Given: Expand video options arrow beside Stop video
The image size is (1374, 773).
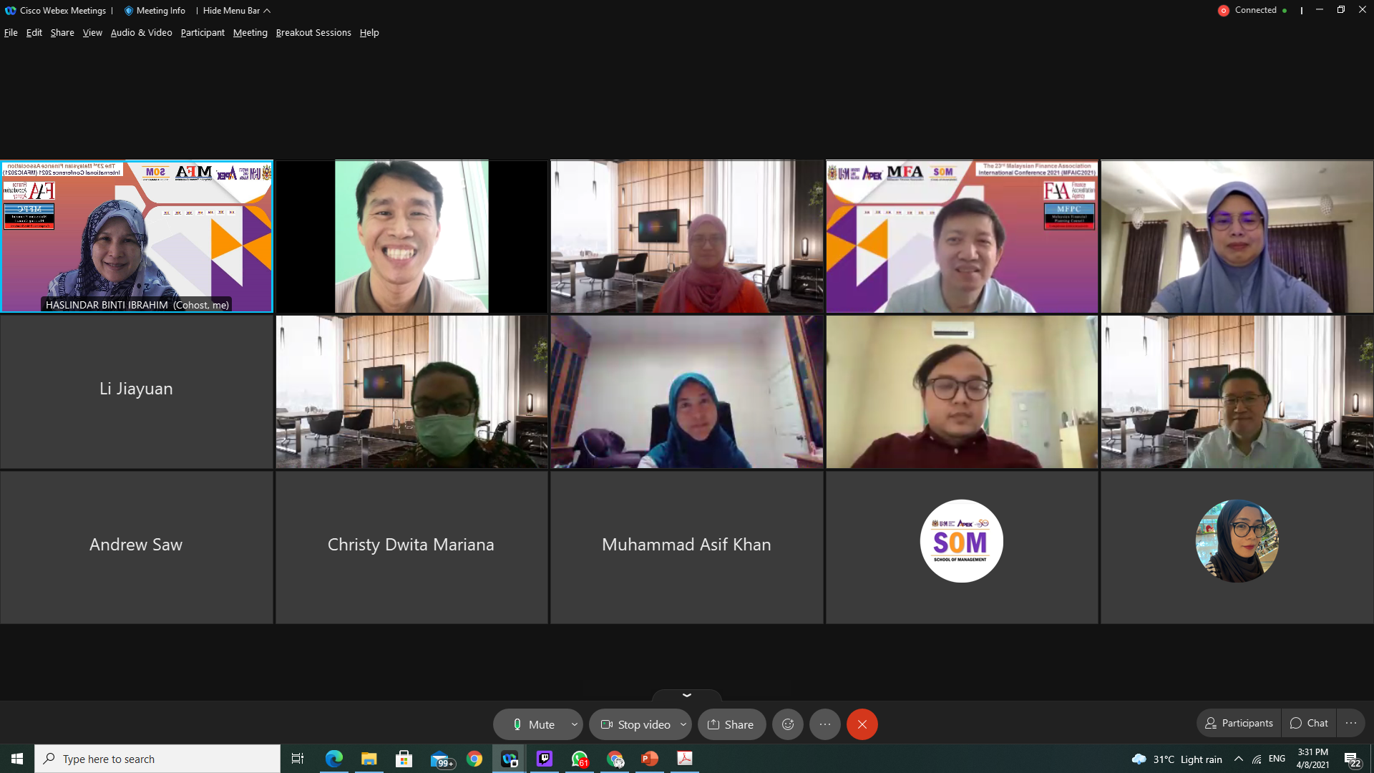Looking at the screenshot, I should pyautogui.click(x=683, y=724).
